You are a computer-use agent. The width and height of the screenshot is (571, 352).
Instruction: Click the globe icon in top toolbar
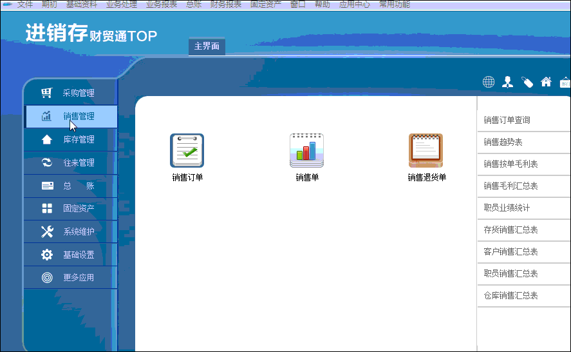click(489, 82)
